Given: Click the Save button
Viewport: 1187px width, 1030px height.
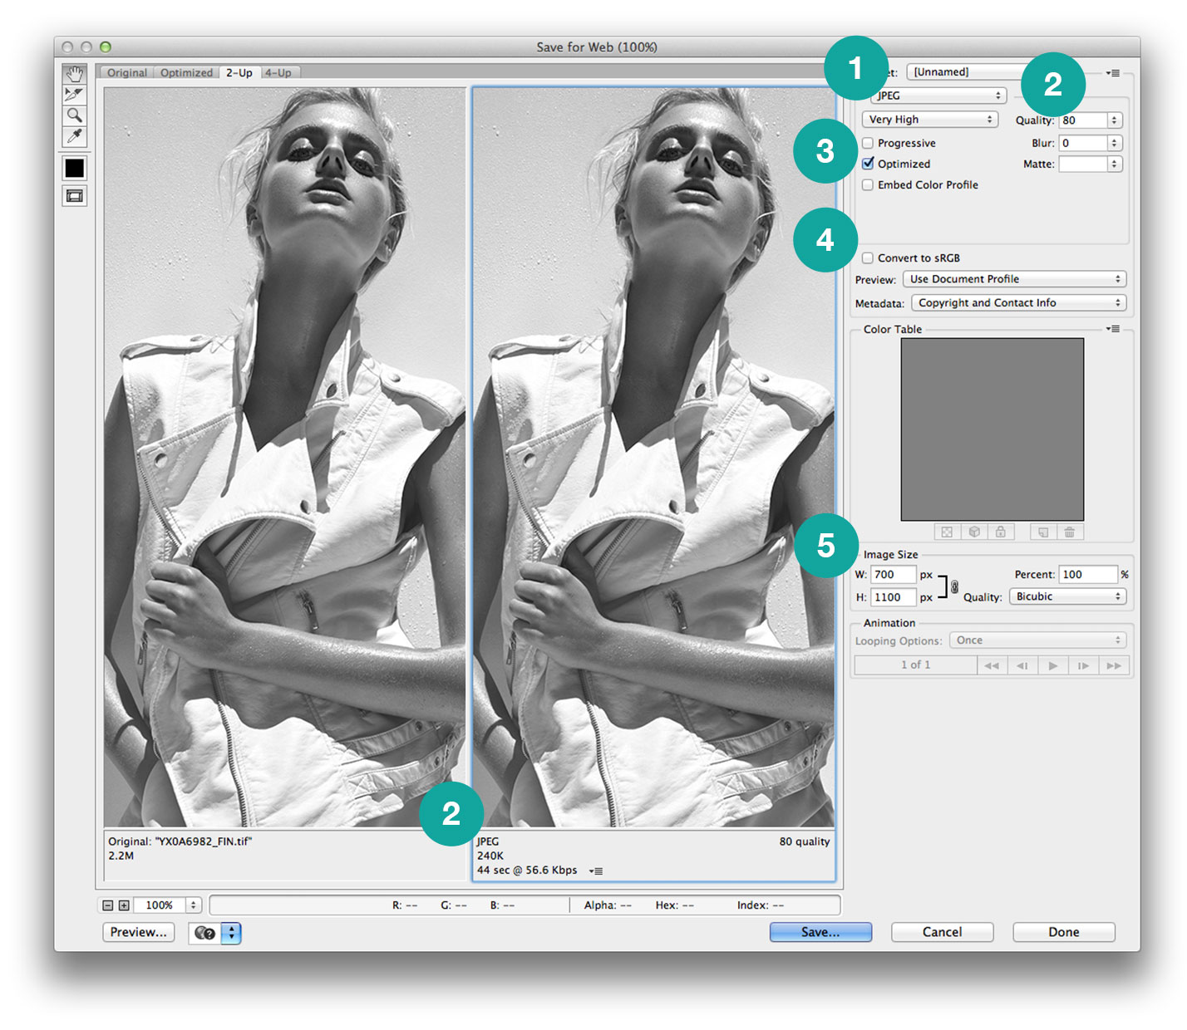Looking at the screenshot, I should [820, 932].
